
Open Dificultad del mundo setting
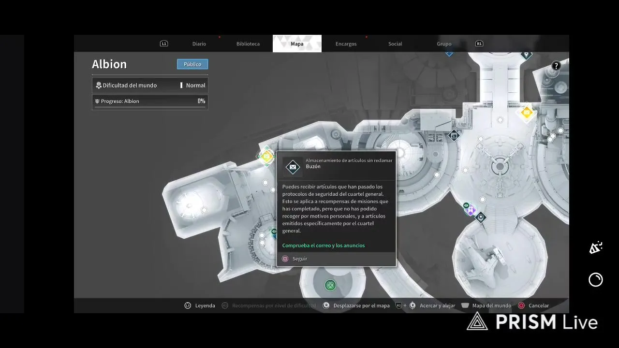150,85
